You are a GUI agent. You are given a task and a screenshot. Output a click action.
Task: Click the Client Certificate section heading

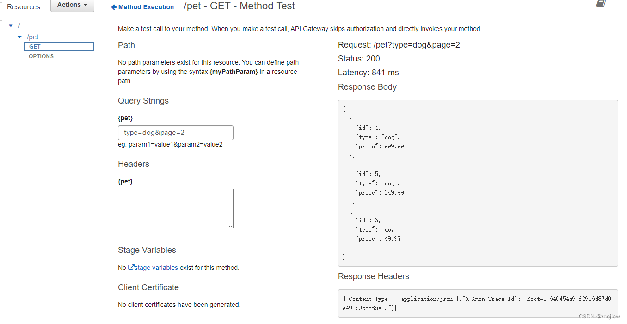tap(148, 287)
